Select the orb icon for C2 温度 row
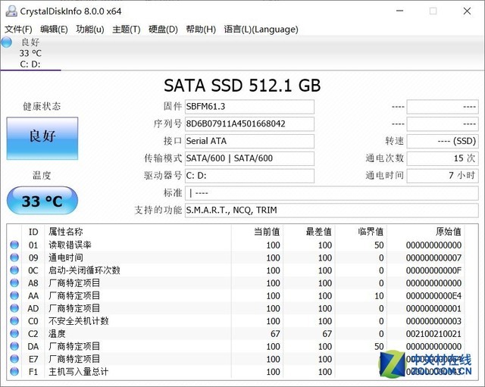Viewport: 485px width, 387px height. coord(14,334)
